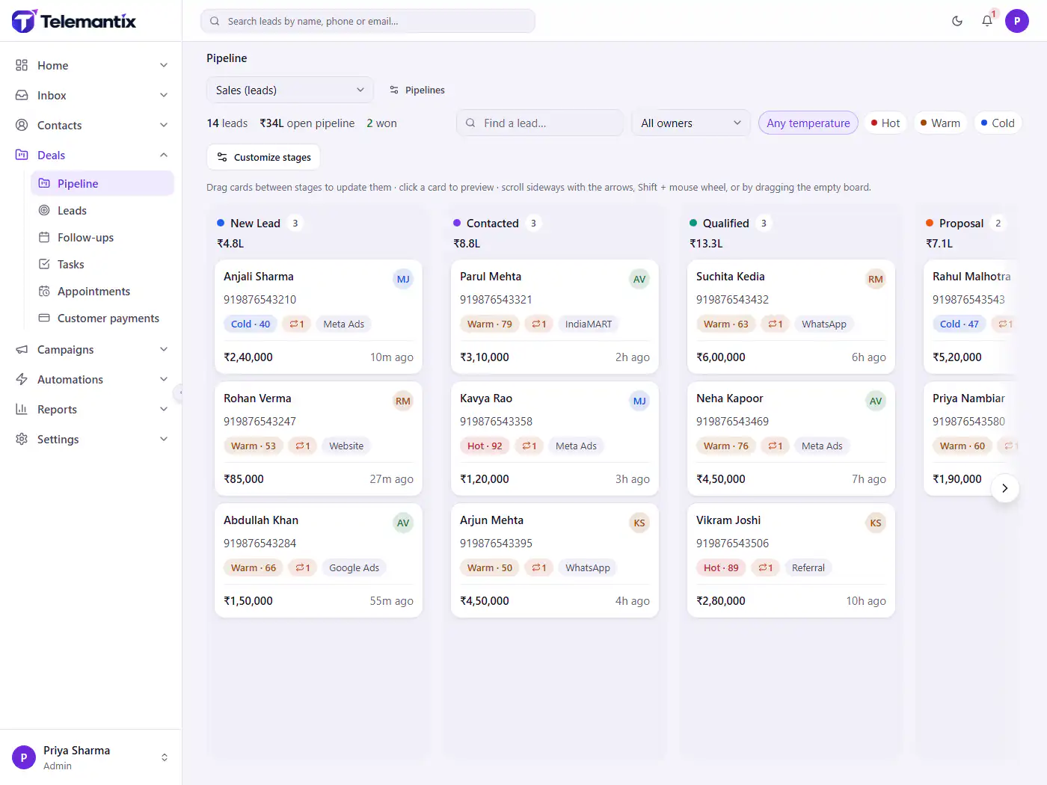Collapse the Deals menu chevron
The height and width of the screenshot is (785, 1047).
point(164,155)
